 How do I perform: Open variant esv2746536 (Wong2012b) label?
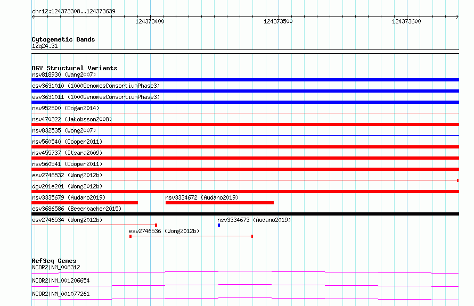tap(164, 231)
